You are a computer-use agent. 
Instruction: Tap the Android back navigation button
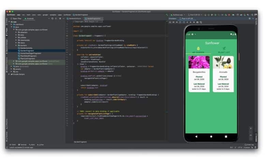[196, 136]
